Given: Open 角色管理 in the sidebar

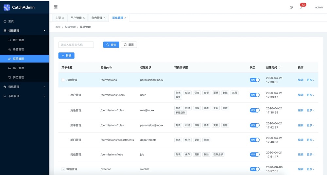Looking at the screenshot, I should [x=25, y=49].
